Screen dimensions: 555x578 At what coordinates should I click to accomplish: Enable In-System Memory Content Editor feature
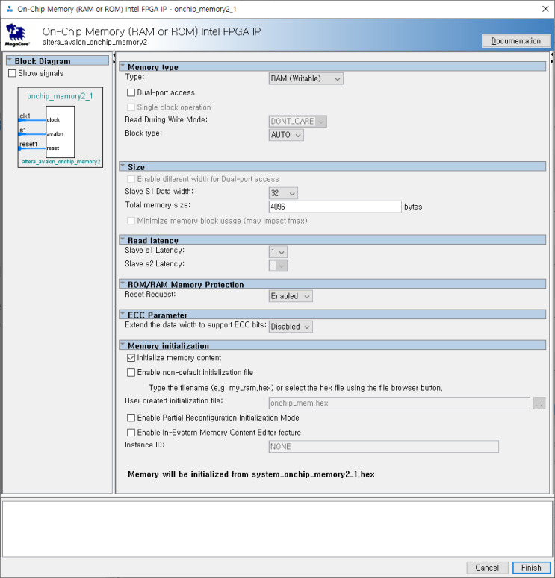point(131,433)
